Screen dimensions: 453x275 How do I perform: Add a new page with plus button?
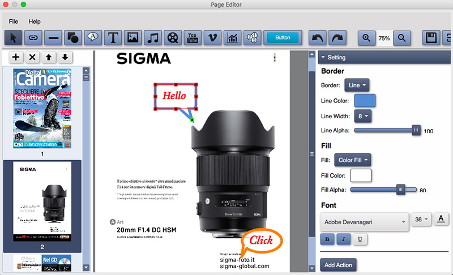[16, 57]
